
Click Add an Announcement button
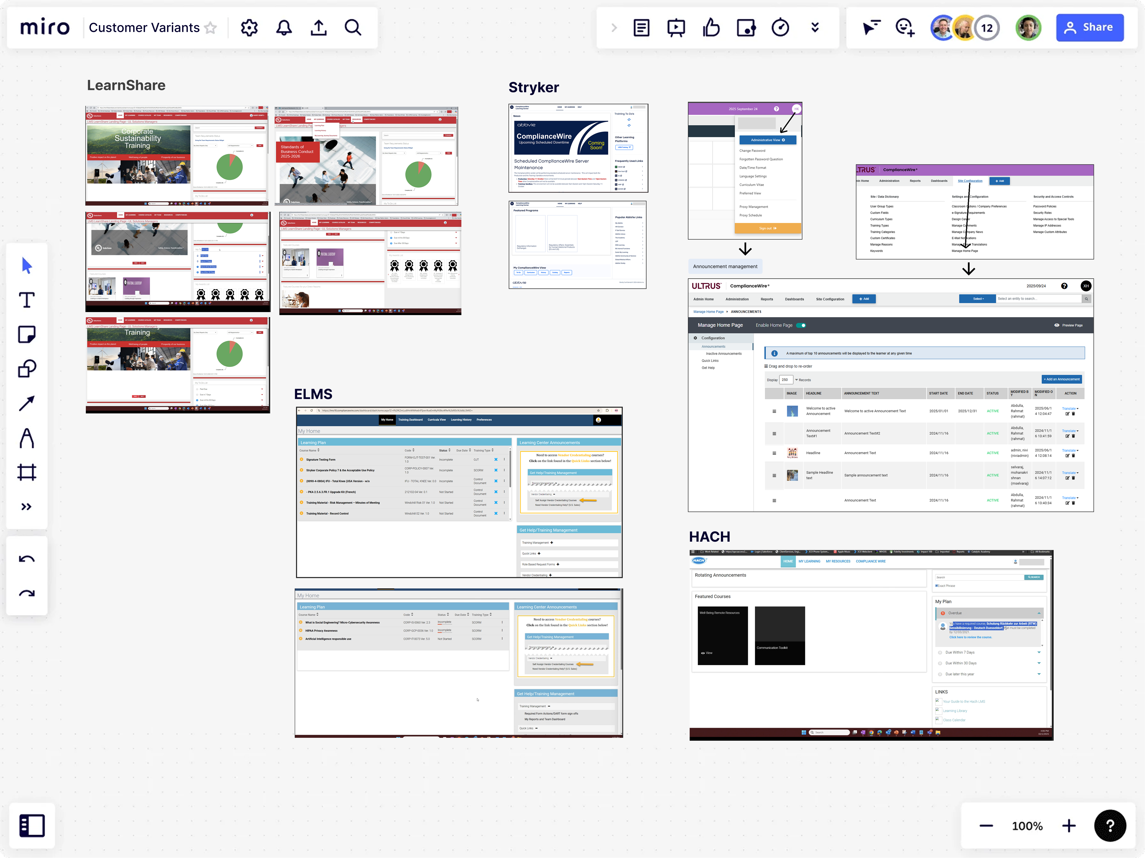1062,379
